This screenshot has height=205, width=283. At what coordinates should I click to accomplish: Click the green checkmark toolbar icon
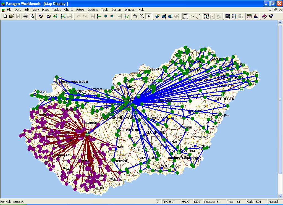[127, 16]
